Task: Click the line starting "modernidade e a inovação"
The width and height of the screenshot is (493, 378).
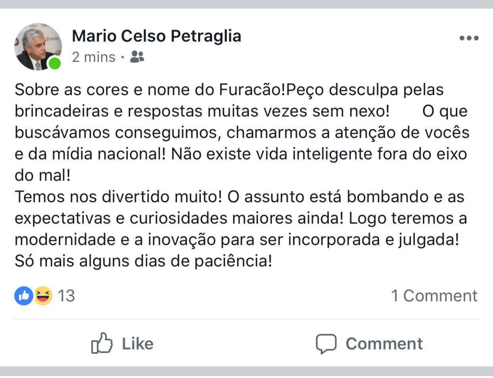Action: [x=236, y=240]
